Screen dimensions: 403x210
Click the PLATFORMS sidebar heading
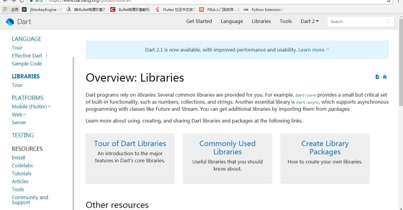(27, 98)
